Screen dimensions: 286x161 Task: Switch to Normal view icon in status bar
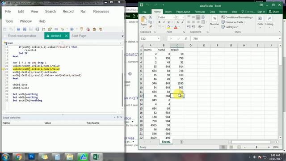coord(223,147)
